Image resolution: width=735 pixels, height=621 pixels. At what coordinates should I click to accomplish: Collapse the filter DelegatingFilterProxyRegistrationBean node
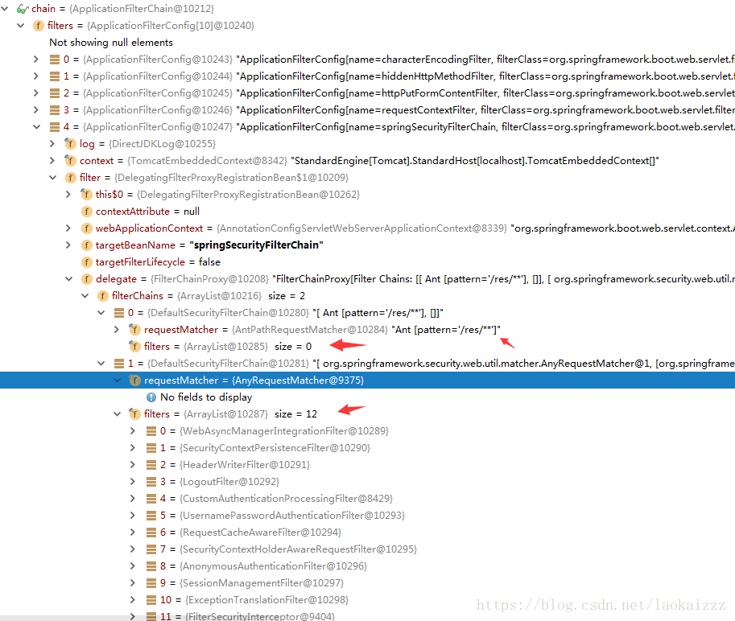click(52, 177)
